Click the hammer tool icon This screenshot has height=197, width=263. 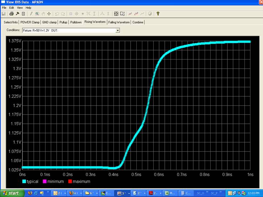click(x=17, y=14)
